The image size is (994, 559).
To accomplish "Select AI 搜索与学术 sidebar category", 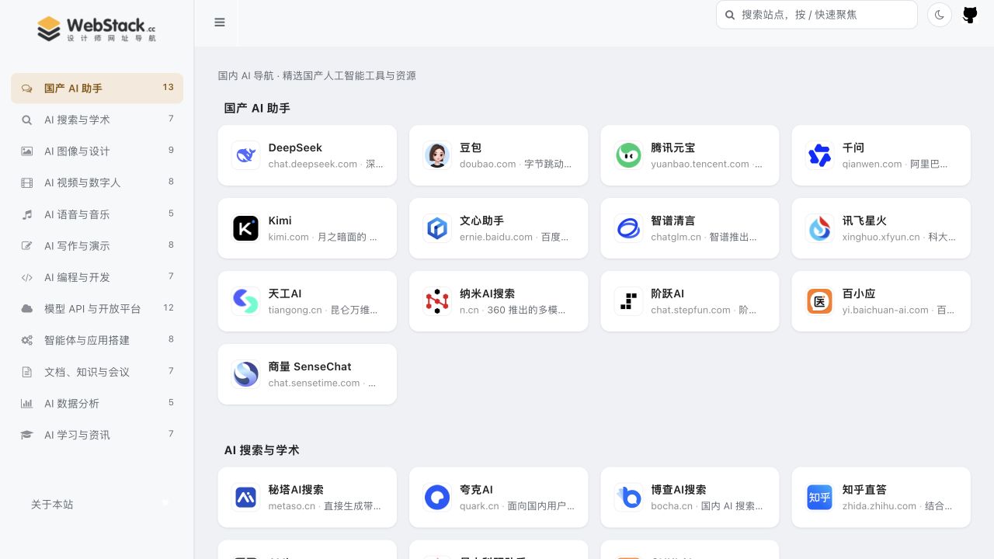I will point(97,120).
